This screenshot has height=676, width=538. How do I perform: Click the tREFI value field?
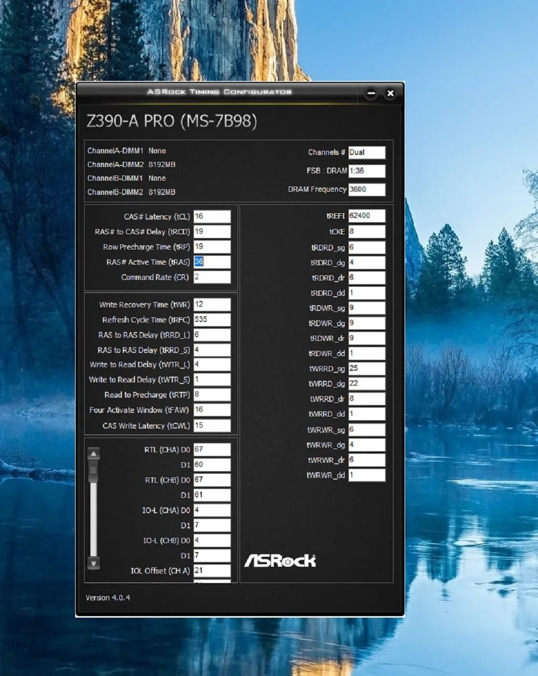pyautogui.click(x=367, y=216)
